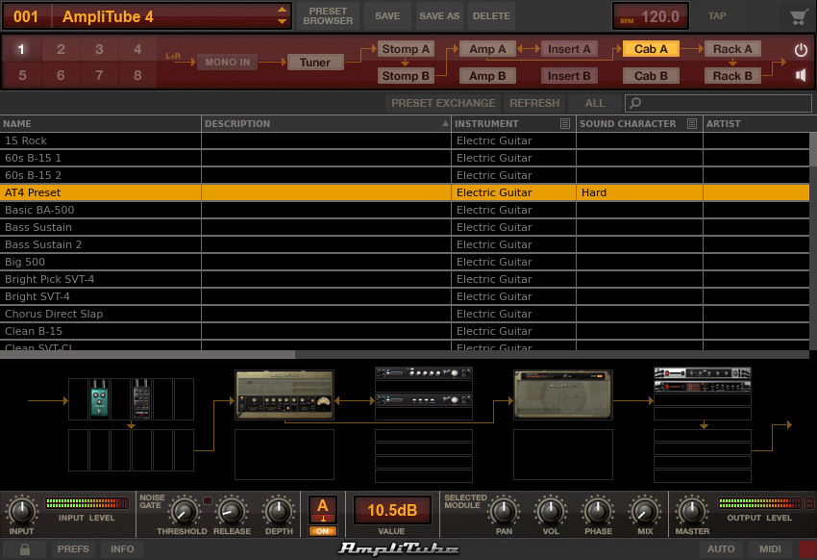Select chain slot 2
Screen dimensions: 817x560
click(61, 49)
